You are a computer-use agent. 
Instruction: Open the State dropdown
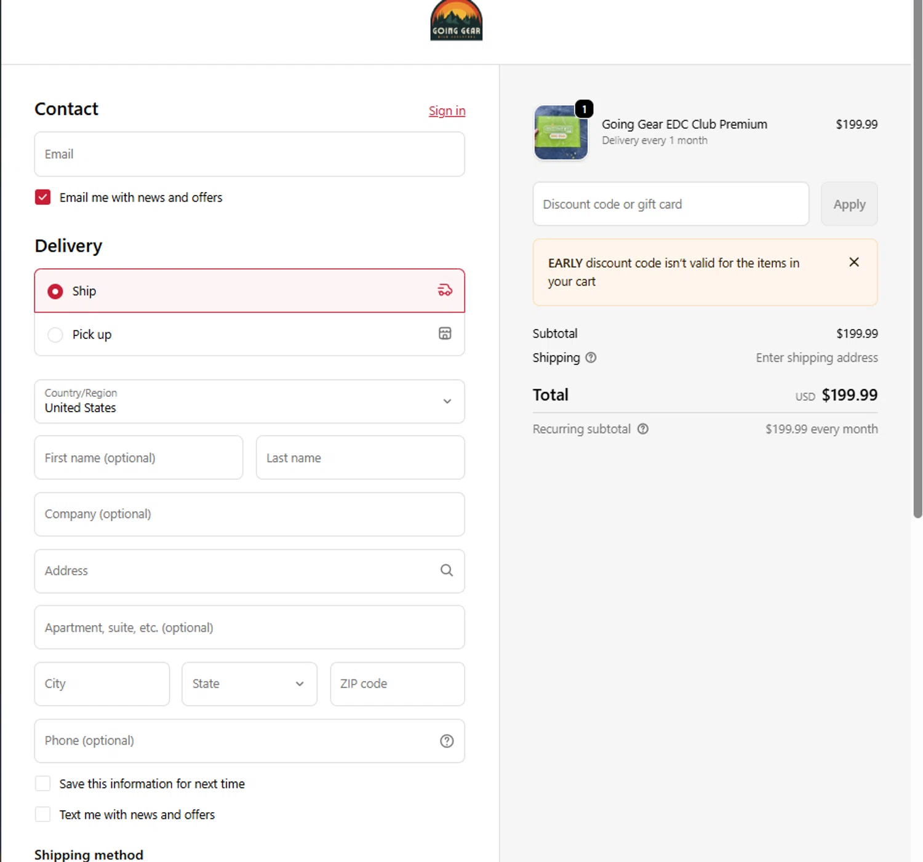(249, 684)
